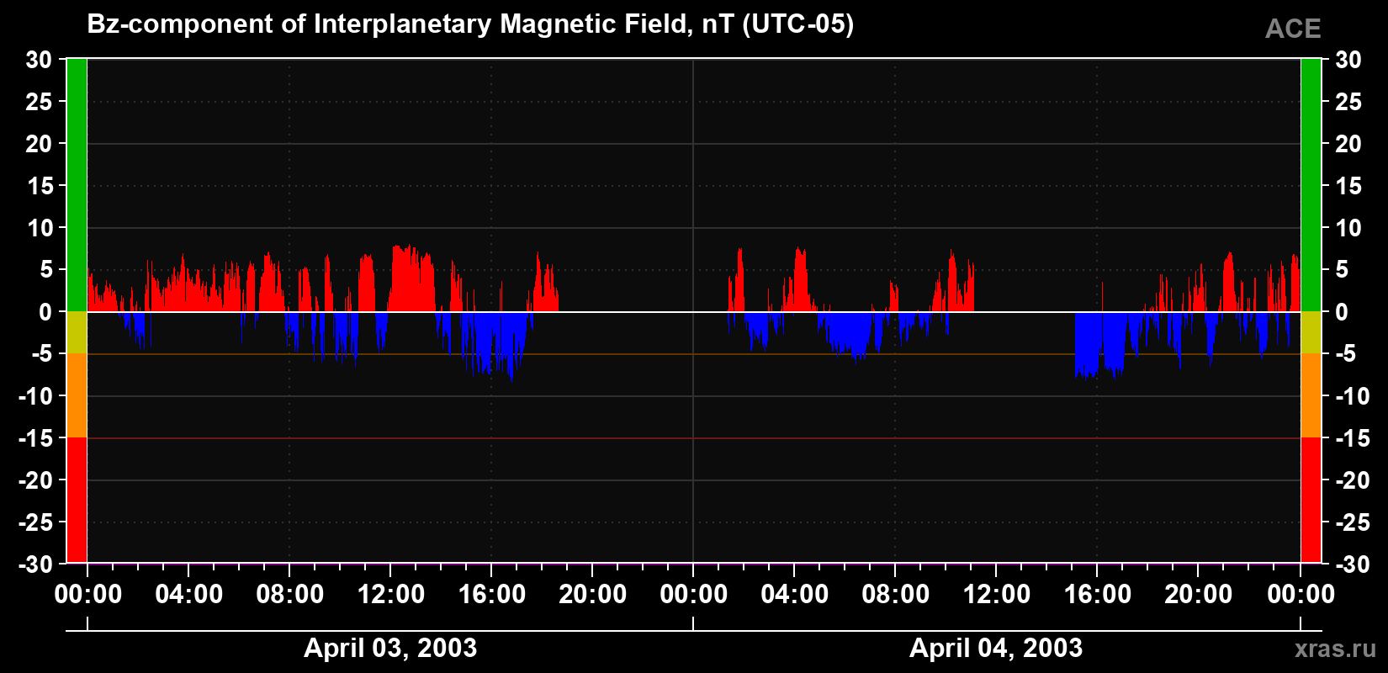Click the 12:00 time label for April 03
The height and width of the screenshot is (673, 1388).
(390, 595)
